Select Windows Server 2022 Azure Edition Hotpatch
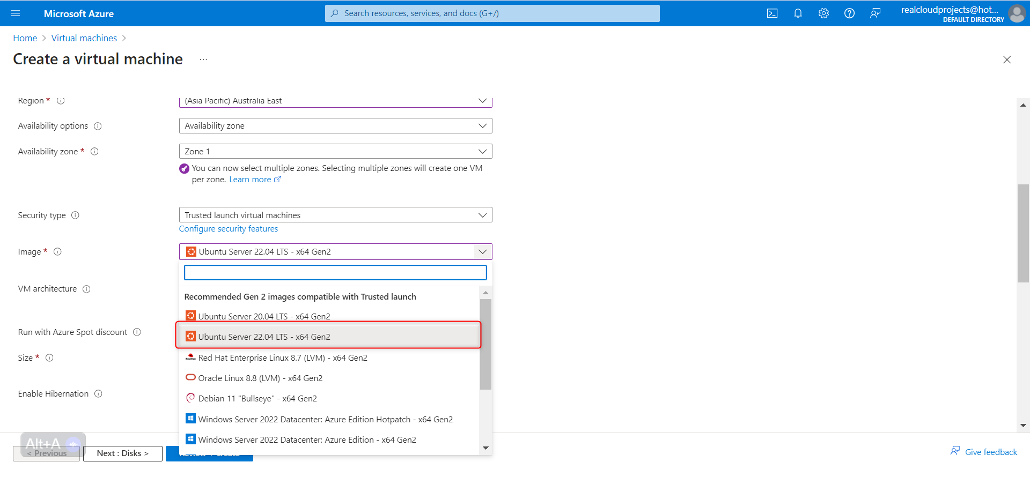 [329, 419]
